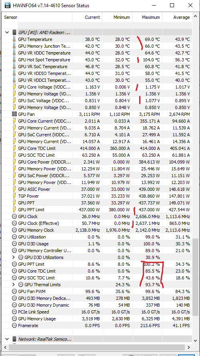This screenshot has width=200, height=356.
Task: Click the vertical scrollbar down arrow
Action: tap(196, 340)
